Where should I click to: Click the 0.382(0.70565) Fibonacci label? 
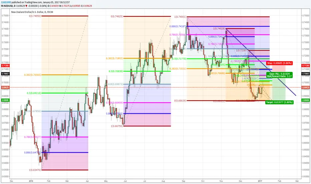pyautogui.click(x=32, y=75)
